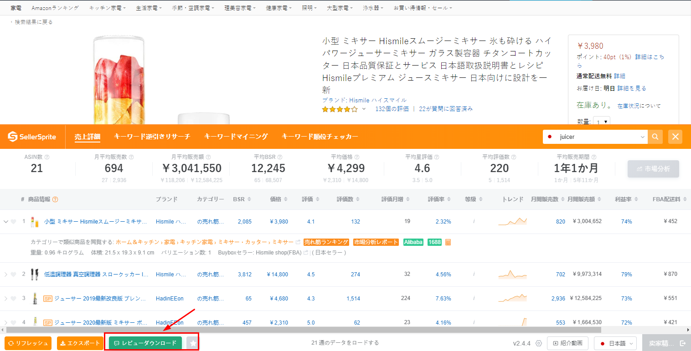Open star rating breakdown dropdown arrow
The height and width of the screenshot is (351, 691).
tap(364, 109)
